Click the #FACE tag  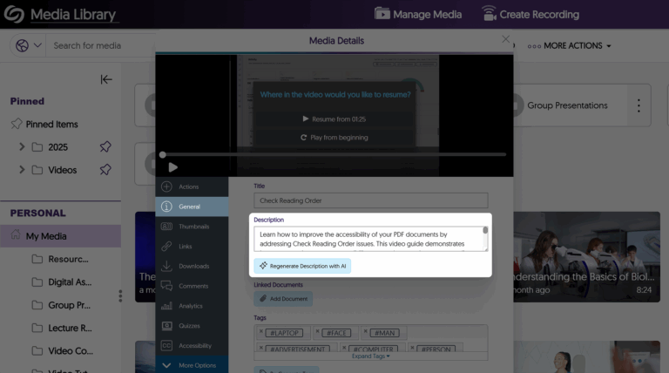336,333
